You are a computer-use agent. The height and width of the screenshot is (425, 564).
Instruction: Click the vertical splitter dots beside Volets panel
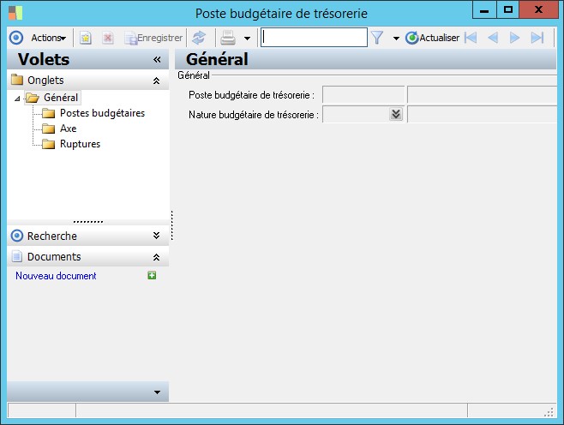click(172, 225)
